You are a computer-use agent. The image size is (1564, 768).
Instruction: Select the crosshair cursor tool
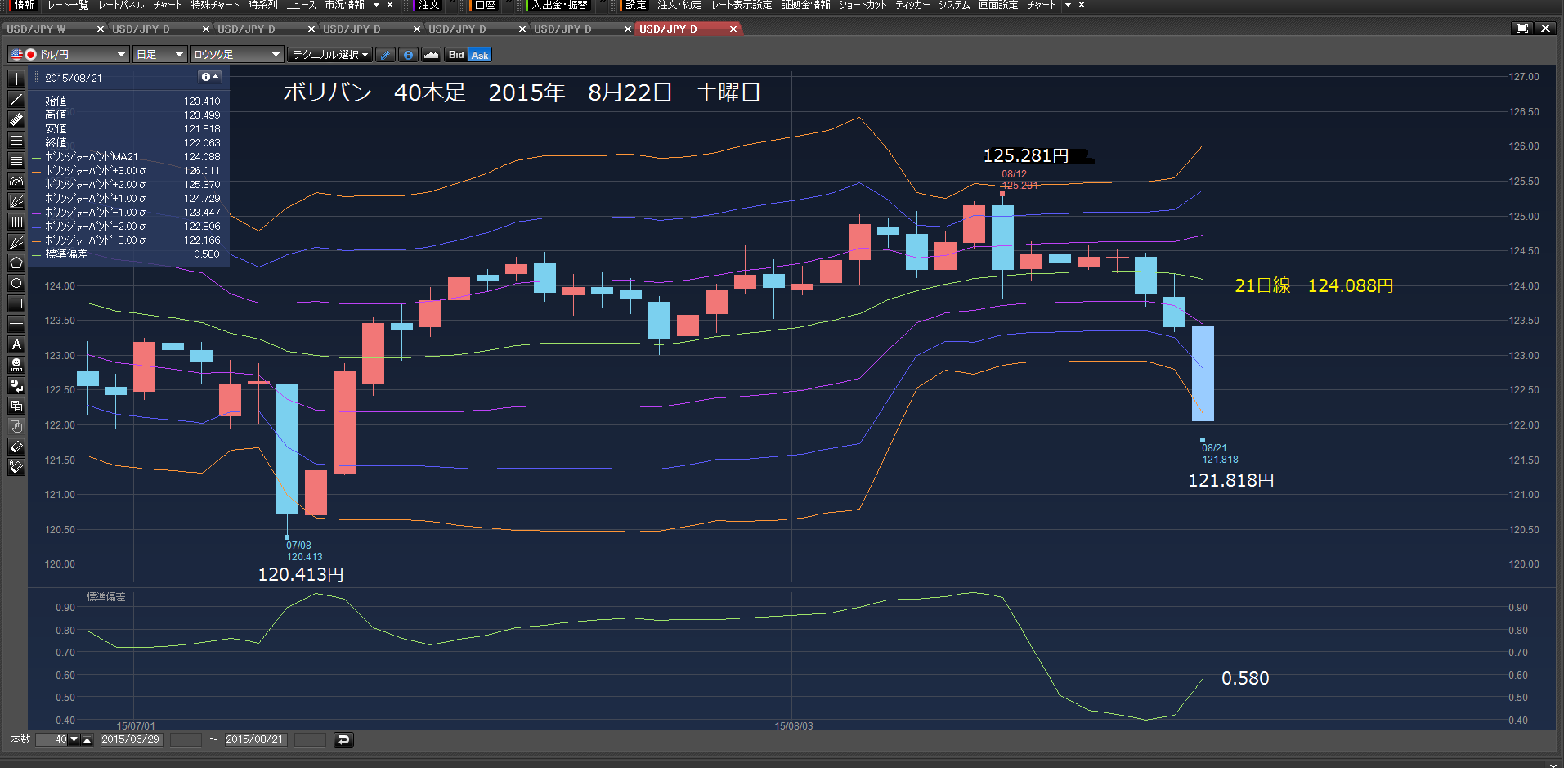pyautogui.click(x=16, y=79)
